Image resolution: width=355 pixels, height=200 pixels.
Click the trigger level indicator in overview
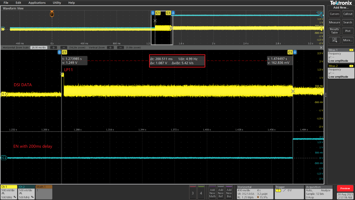coord(321,29)
